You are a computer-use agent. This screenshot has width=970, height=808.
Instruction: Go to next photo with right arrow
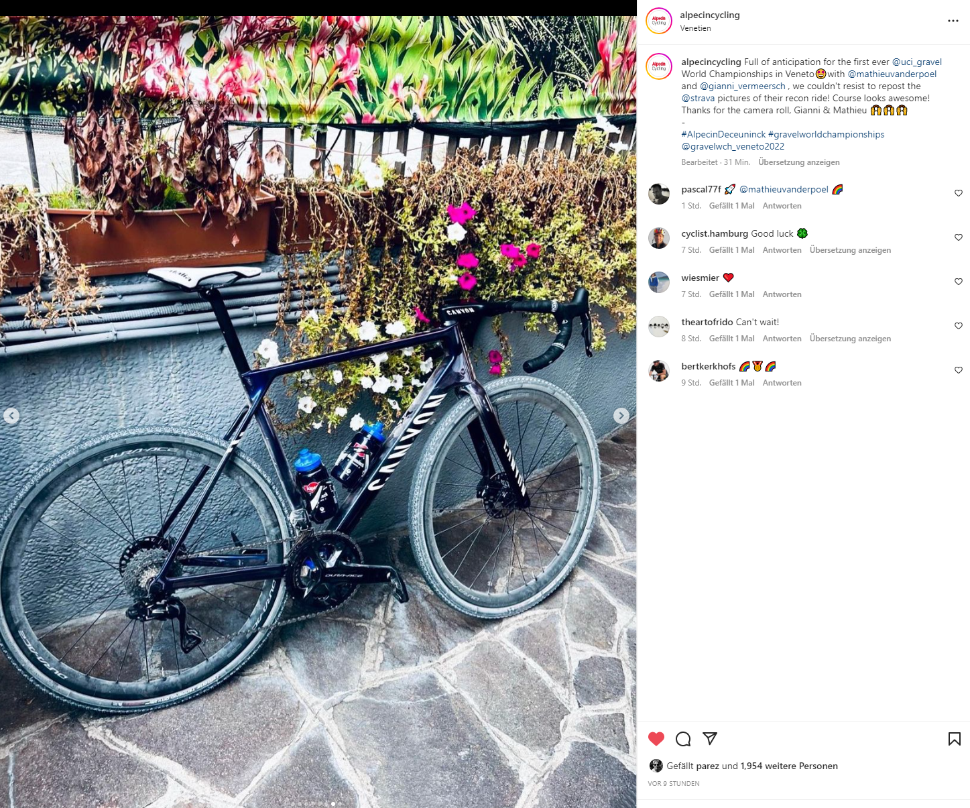(621, 416)
